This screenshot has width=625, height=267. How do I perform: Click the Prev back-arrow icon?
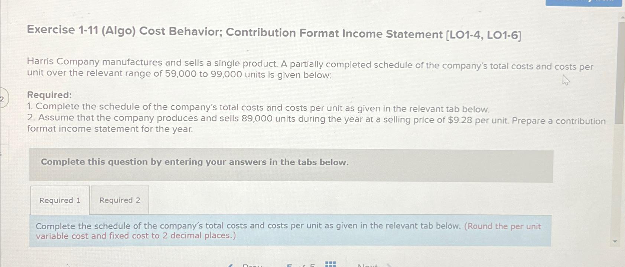tap(231, 265)
